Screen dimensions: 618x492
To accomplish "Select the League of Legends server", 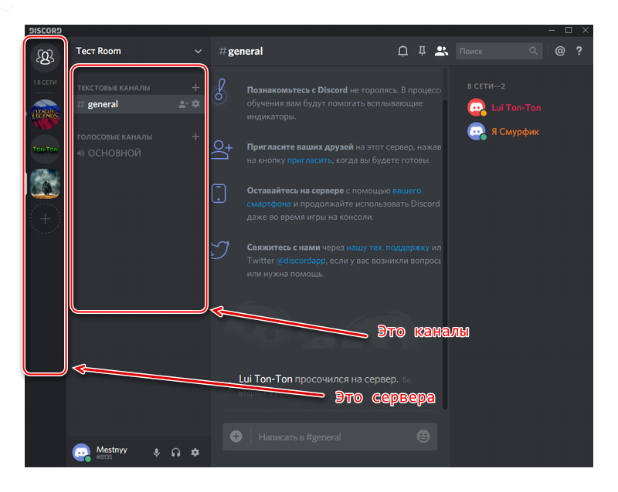I will (45, 114).
